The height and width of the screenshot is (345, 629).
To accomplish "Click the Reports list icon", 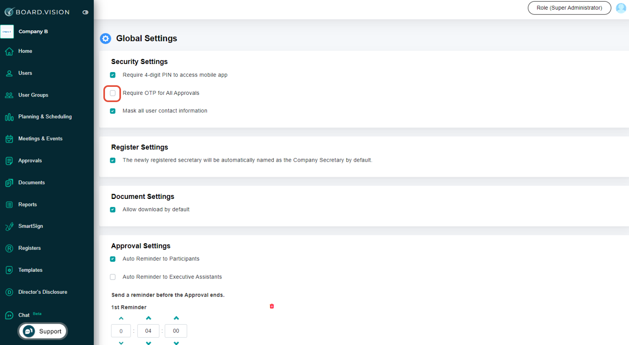I will coord(9,205).
